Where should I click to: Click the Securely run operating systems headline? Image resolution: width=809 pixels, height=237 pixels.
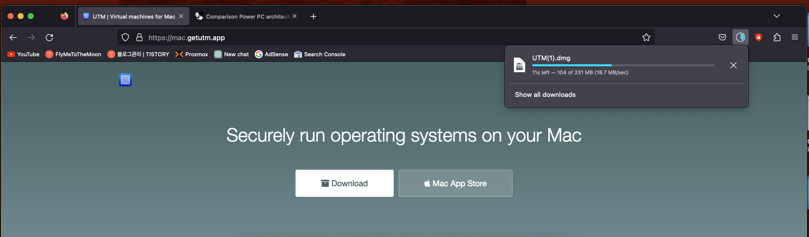(x=404, y=135)
